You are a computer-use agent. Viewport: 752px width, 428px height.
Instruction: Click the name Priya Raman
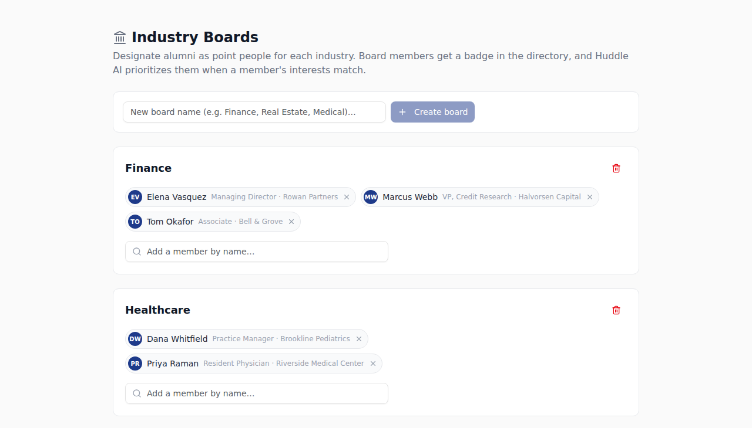click(173, 364)
